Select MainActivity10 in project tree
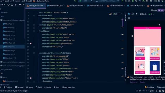This screenshot has height=93, width=165. (9, 58)
